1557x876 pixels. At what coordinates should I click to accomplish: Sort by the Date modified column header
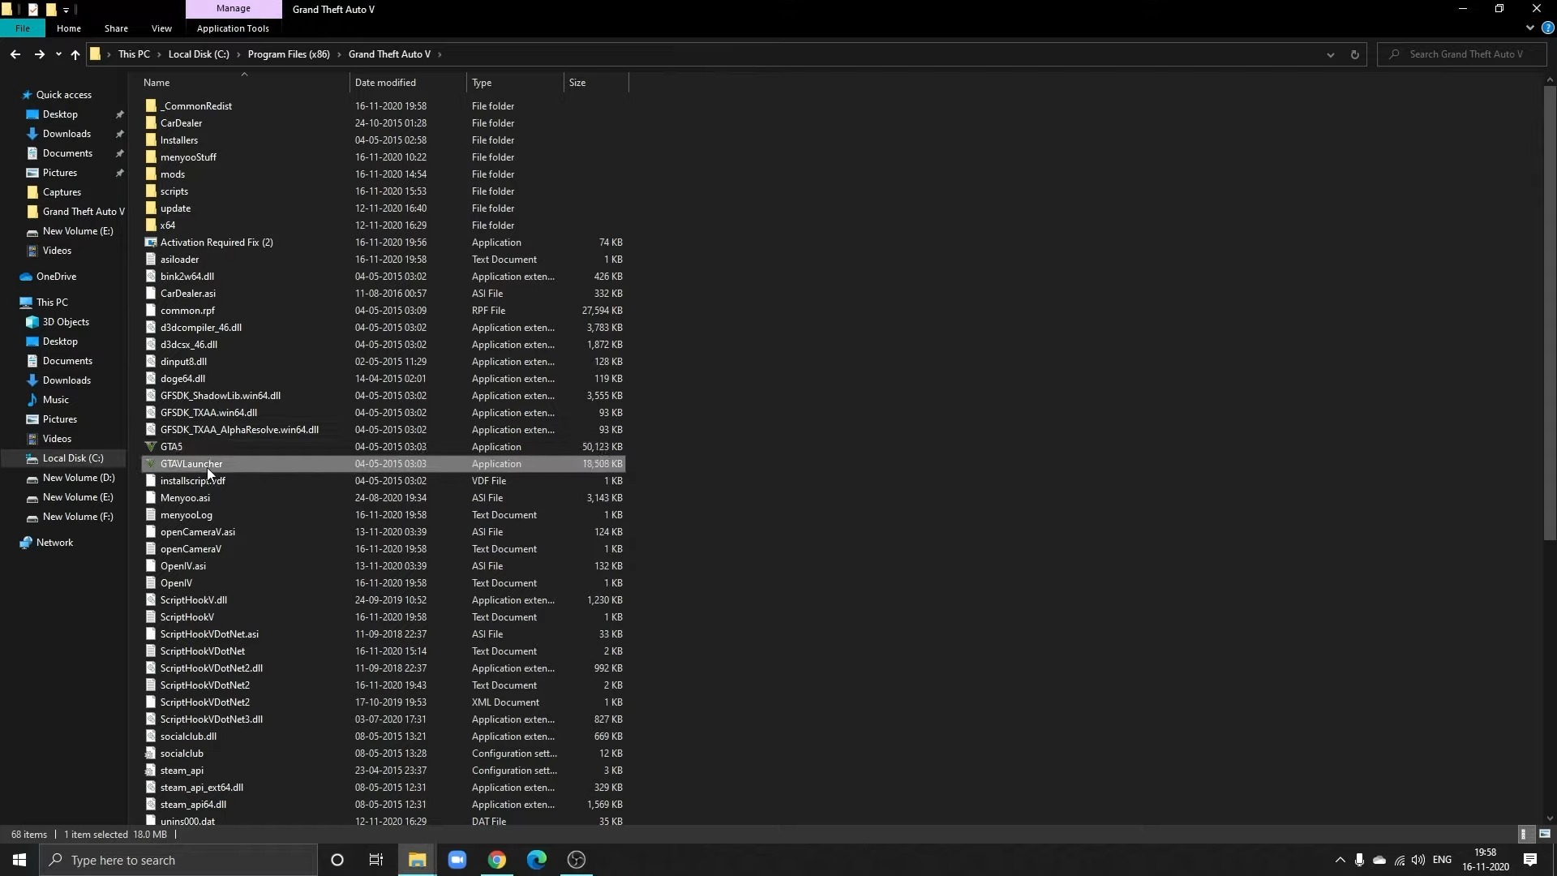pyautogui.click(x=409, y=83)
